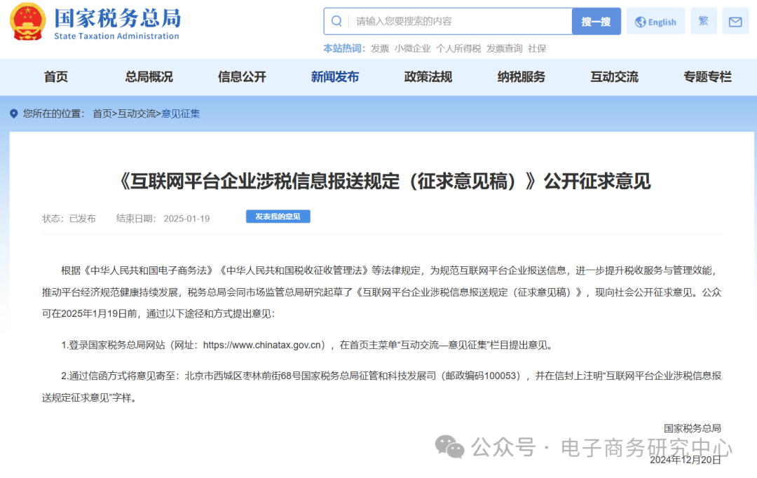
Task: Switch to traditional Chinese with 繁 button
Action: pyautogui.click(x=703, y=20)
